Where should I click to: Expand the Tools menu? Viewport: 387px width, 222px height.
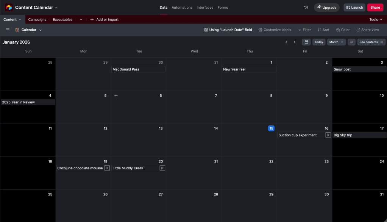point(376,20)
